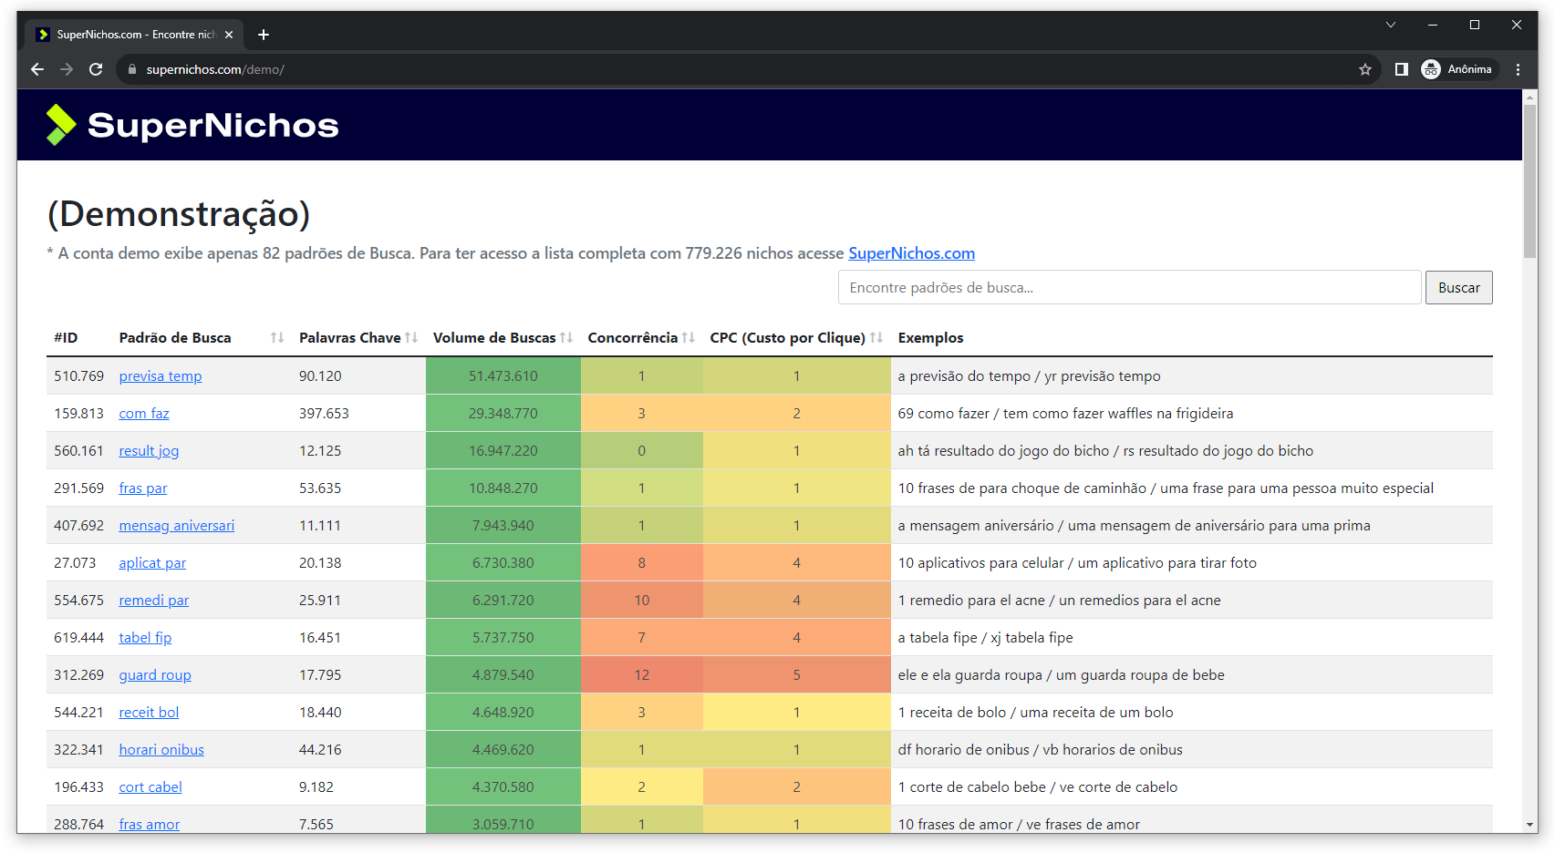The height and width of the screenshot is (853, 1555).
Task: Open the 'com faz' pattern link
Action: (x=144, y=414)
